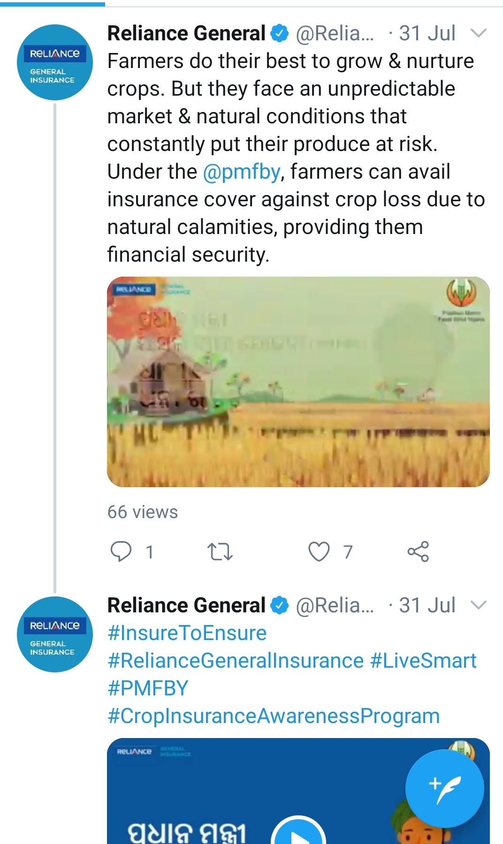
Task: Open the #RelianceGeneralInsurance hashtag
Action: (x=236, y=661)
